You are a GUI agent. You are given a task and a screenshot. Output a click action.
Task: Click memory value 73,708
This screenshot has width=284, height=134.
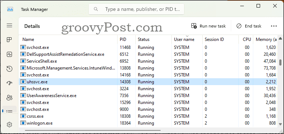270,68
